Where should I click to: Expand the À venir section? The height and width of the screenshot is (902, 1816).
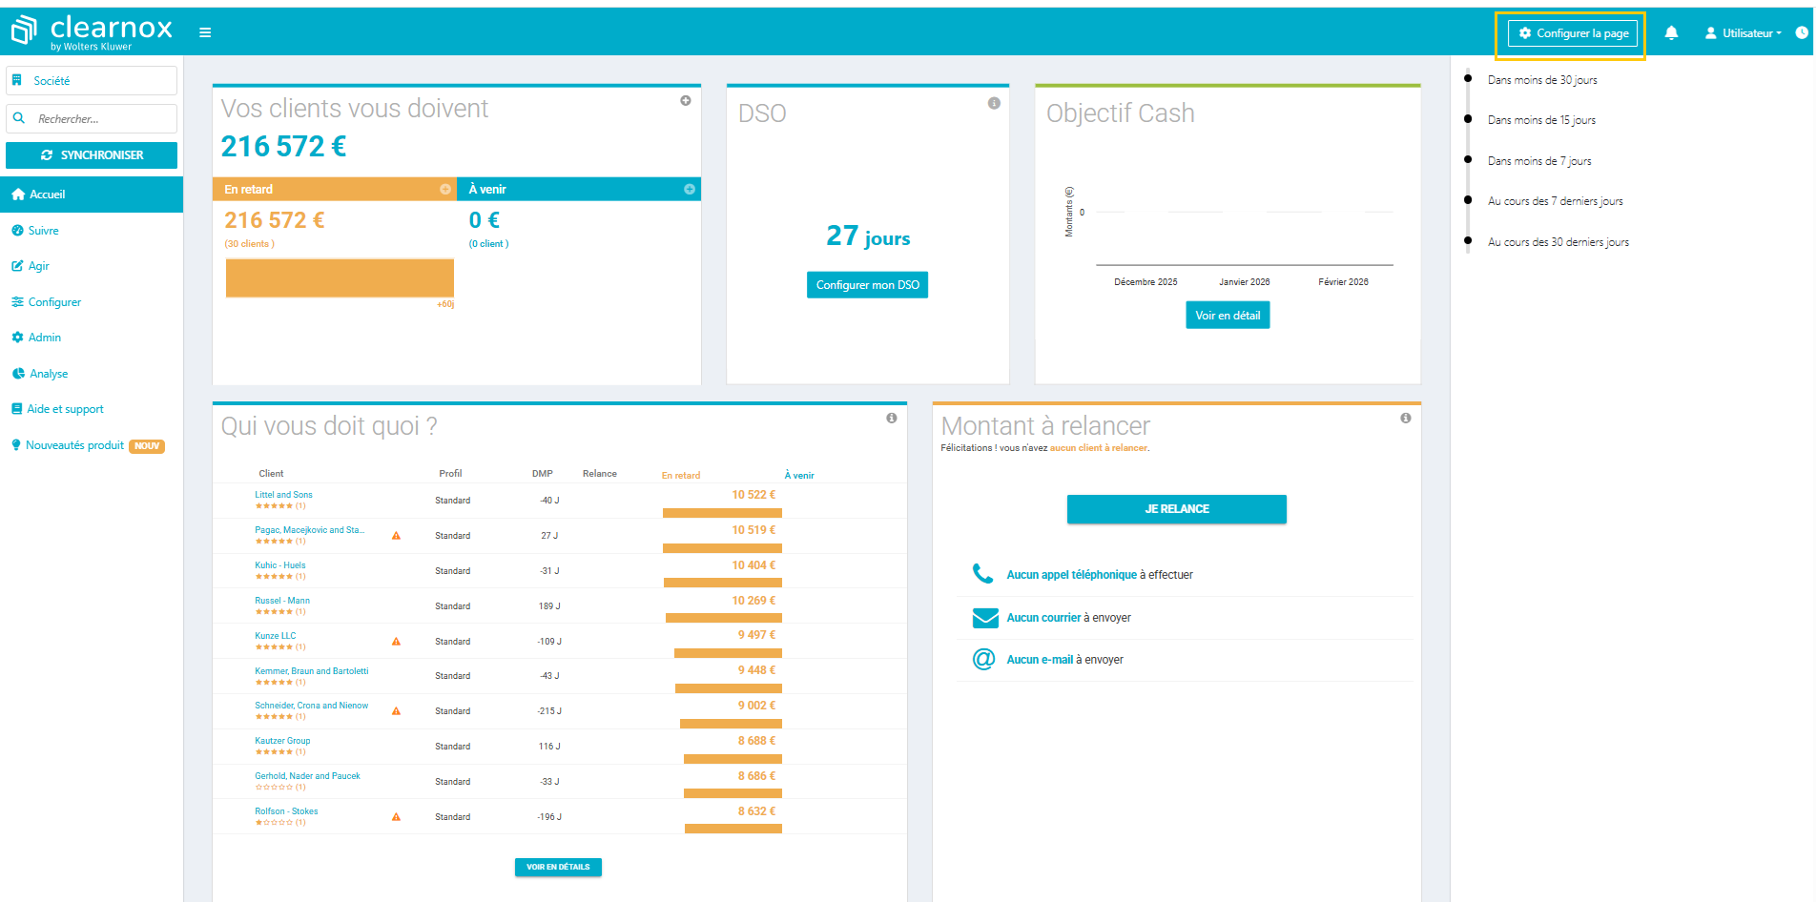690,189
